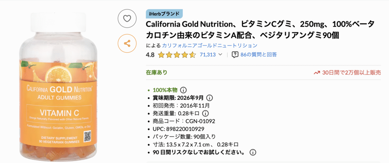Add product to wishlist with heart icon

point(127,18)
